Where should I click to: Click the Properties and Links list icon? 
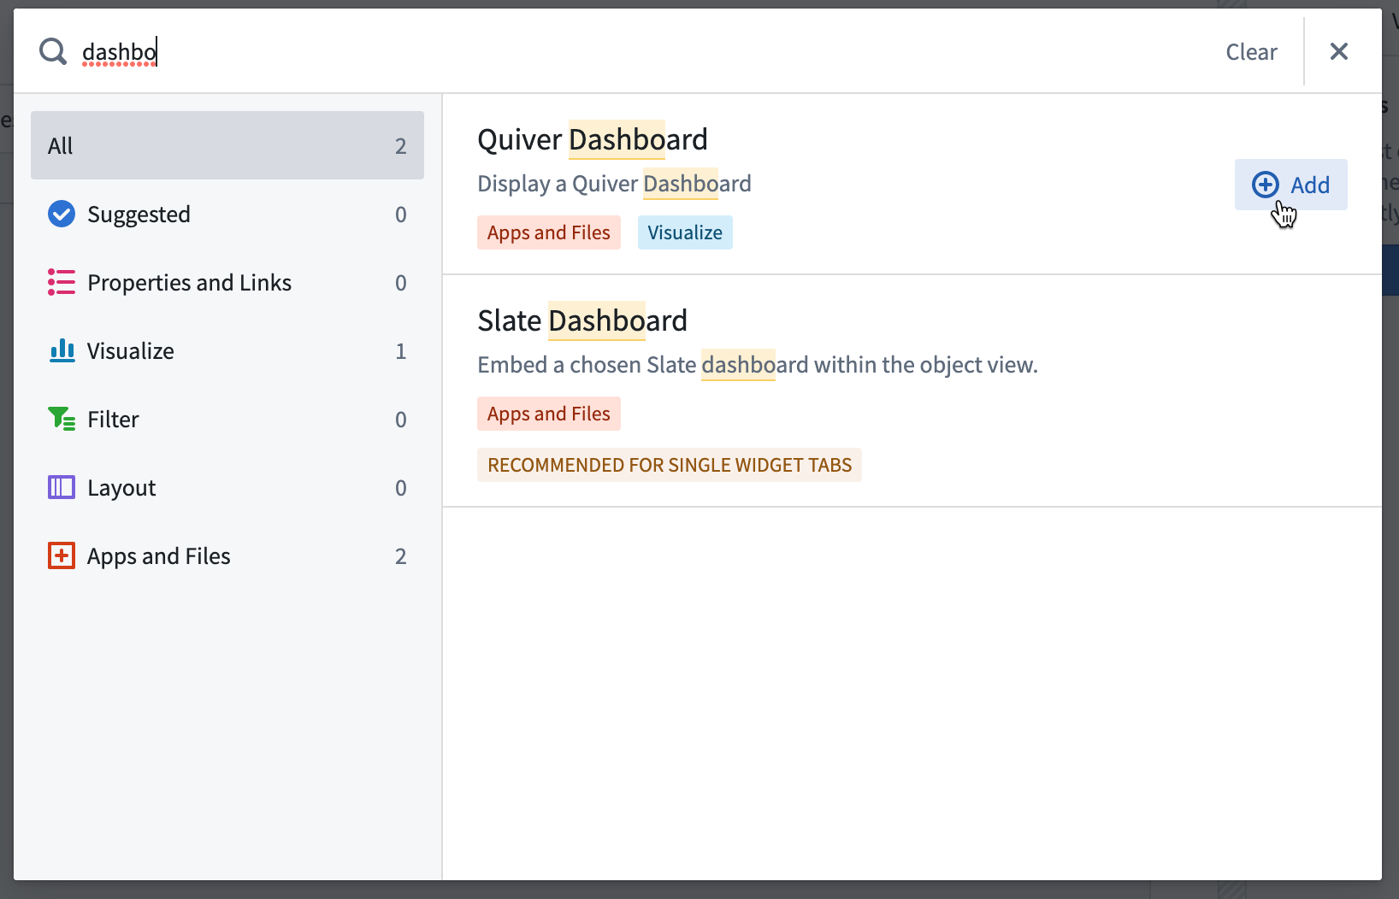(62, 282)
